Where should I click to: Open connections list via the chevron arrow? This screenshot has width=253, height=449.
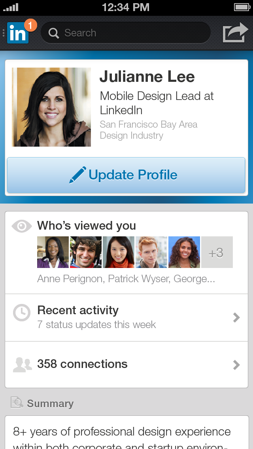[x=236, y=364]
